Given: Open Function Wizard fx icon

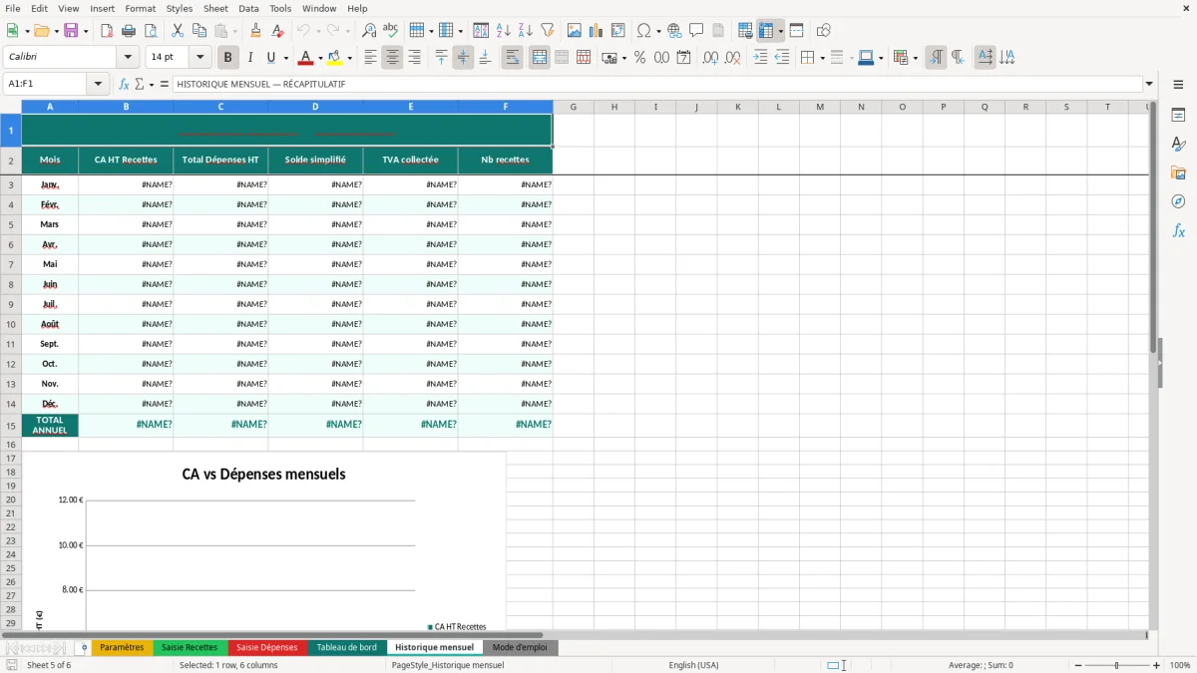Looking at the screenshot, I should [124, 85].
